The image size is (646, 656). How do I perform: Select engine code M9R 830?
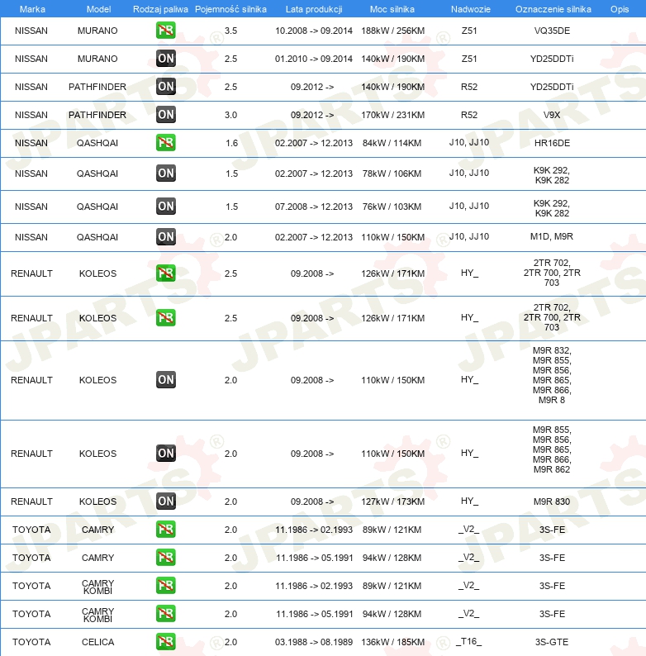(552, 502)
